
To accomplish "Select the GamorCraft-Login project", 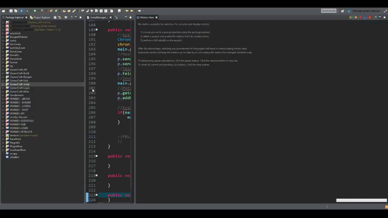I will click(19, 88).
